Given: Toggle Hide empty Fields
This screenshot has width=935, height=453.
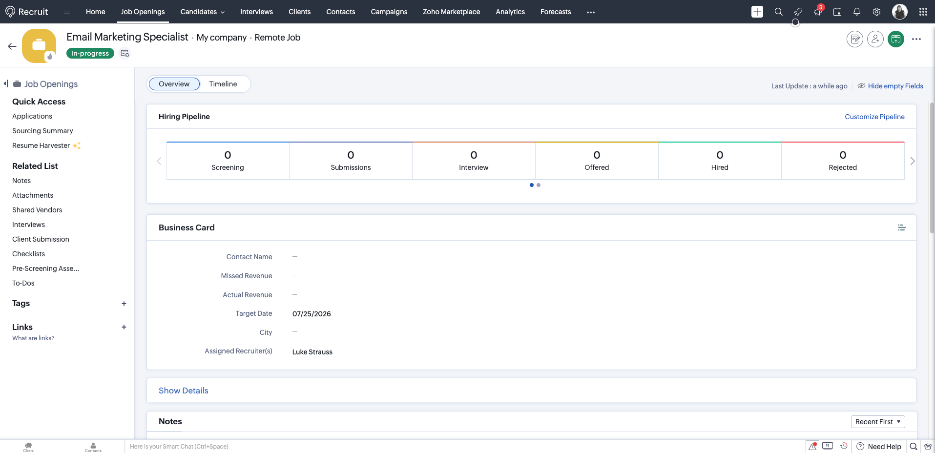Looking at the screenshot, I should pos(891,86).
